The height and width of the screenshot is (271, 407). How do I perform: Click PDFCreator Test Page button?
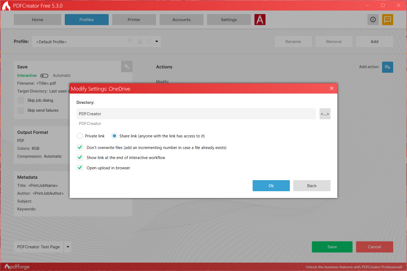(x=38, y=247)
